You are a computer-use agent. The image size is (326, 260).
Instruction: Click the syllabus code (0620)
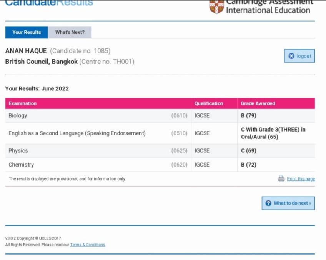coord(179,165)
